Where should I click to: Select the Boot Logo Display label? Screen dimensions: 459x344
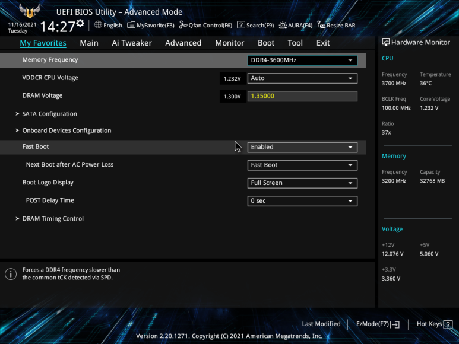coord(48,183)
